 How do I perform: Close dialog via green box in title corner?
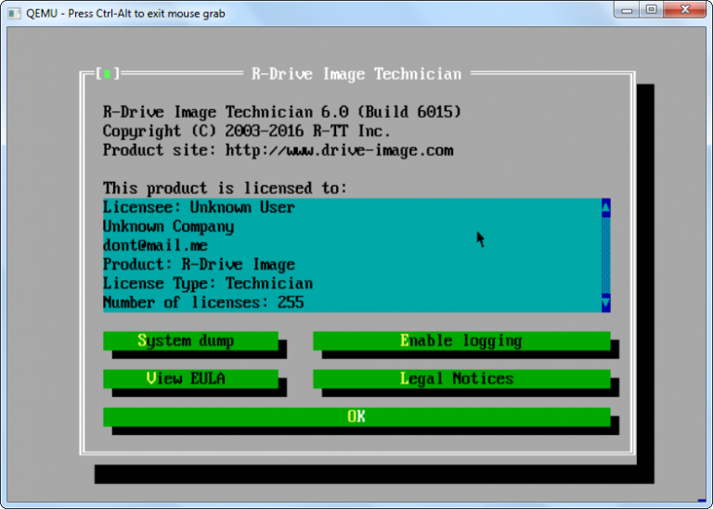pyautogui.click(x=108, y=74)
